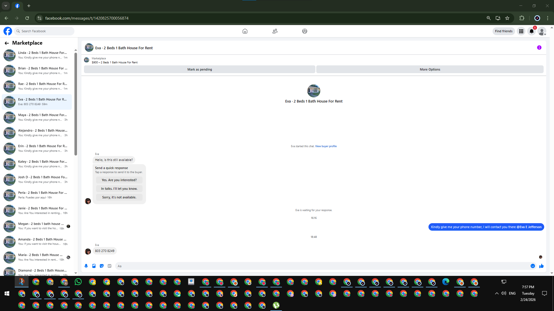Send quick response "Yes. Are you interested?"
This screenshot has height=311, width=554.
click(119, 180)
